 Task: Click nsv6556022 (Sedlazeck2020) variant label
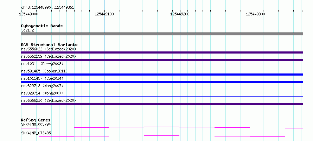click(x=49, y=49)
